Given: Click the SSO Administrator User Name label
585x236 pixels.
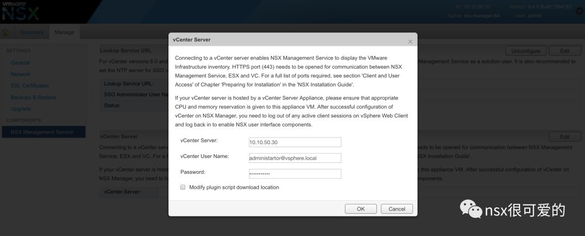Looking at the screenshot, I should click(x=136, y=95).
